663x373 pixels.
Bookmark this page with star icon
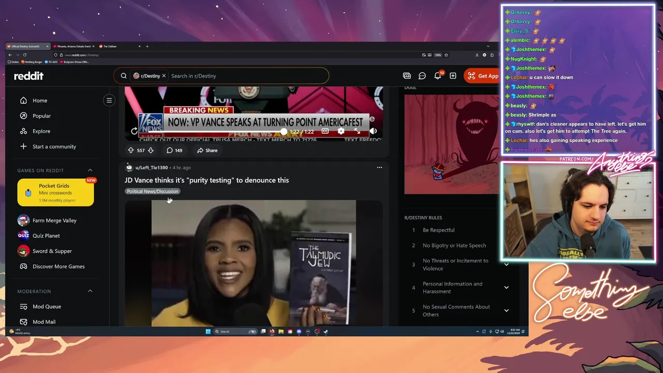(x=446, y=55)
